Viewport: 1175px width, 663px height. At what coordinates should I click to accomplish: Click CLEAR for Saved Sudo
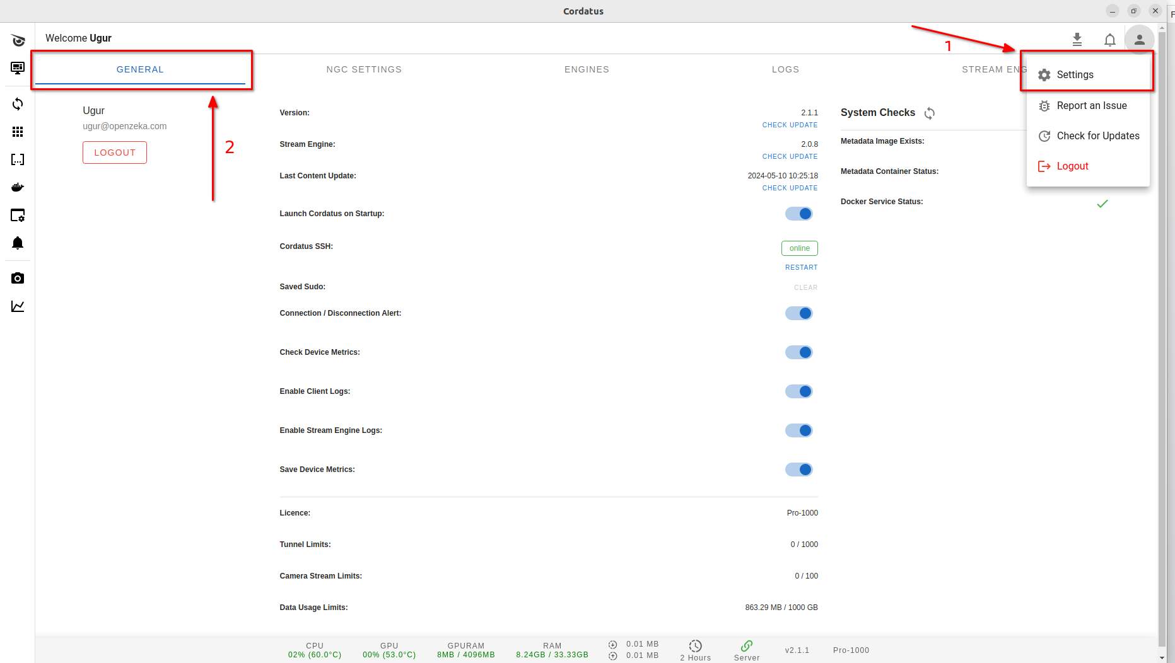click(x=805, y=287)
